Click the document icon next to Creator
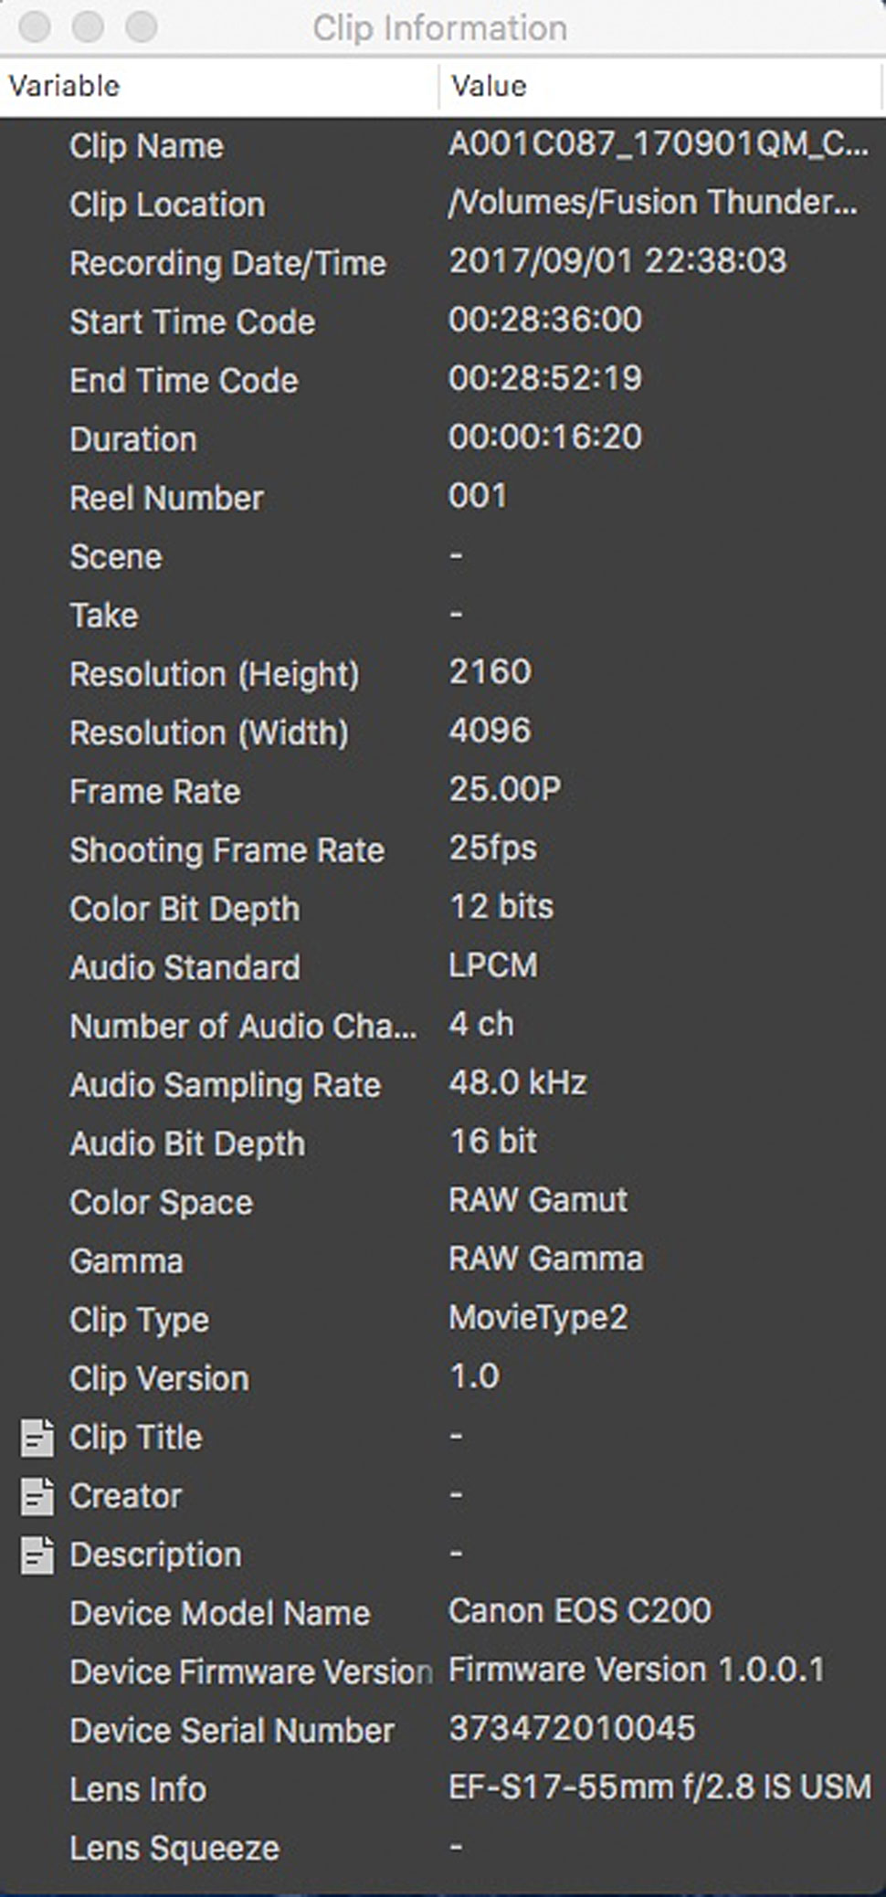The height and width of the screenshot is (1897, 886). click(x=37, y=1496)
